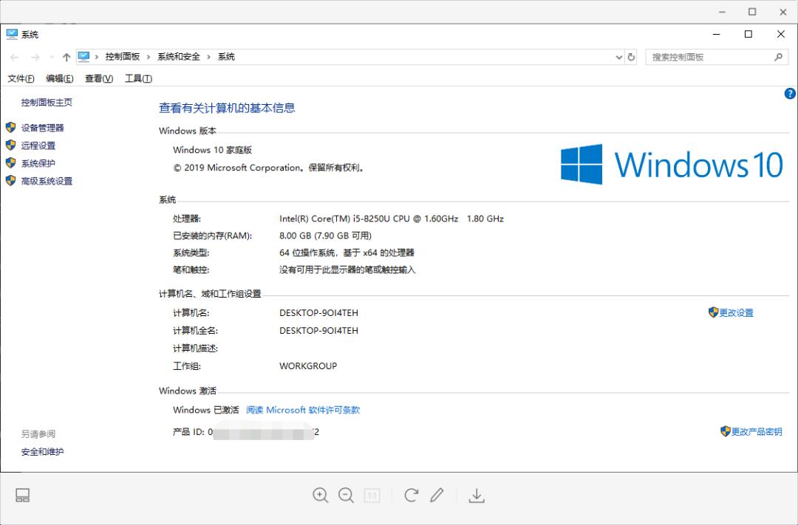The width and height of the screenshot is (798, 525).
Task: Click inside the 搜索控制面板 search box
Action: click(x=709, y=57)
